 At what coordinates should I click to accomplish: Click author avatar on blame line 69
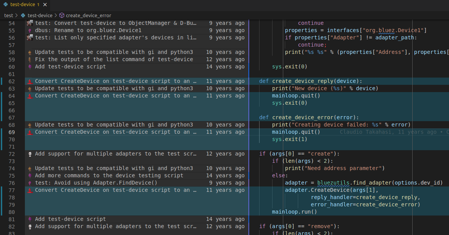(x=30, y=132)
